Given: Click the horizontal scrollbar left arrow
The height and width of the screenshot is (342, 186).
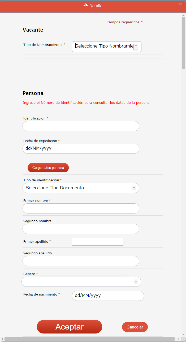Looking at the screenshot, I should [2, 339].
